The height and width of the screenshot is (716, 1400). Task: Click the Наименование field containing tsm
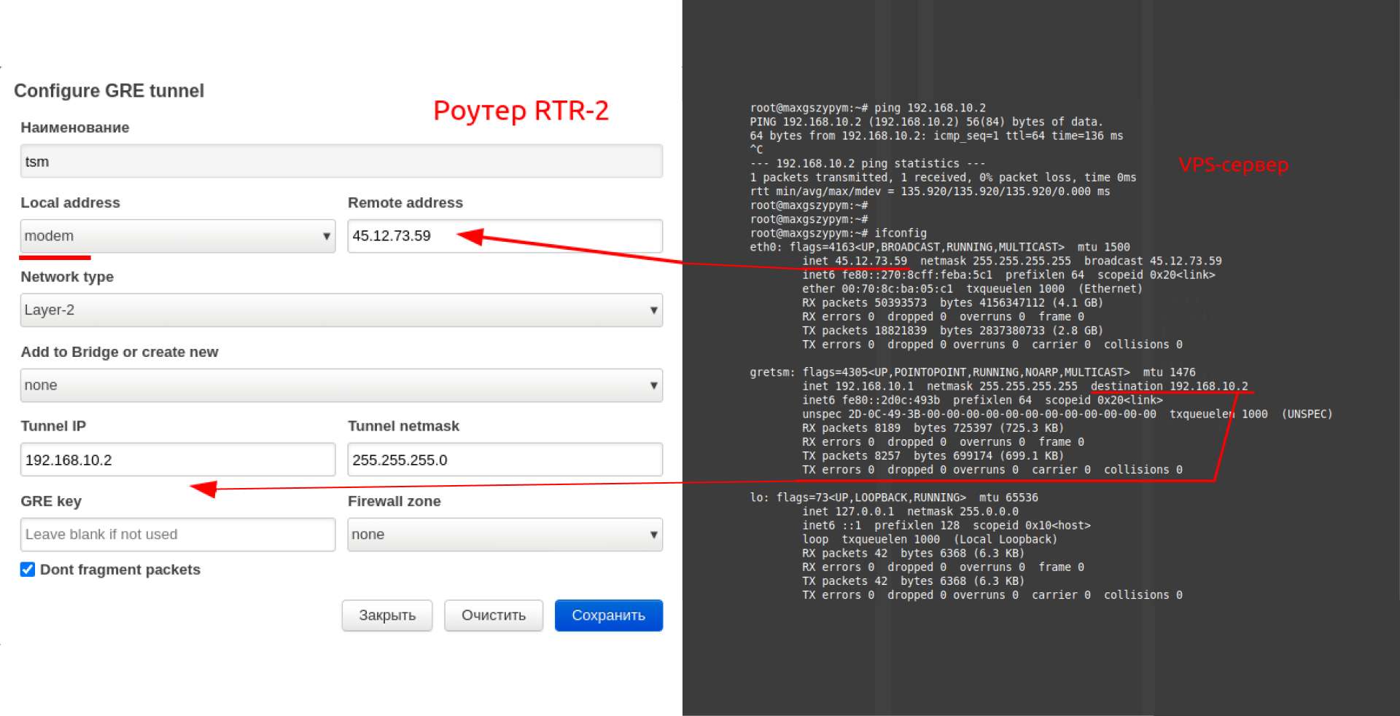coord(341,162)
